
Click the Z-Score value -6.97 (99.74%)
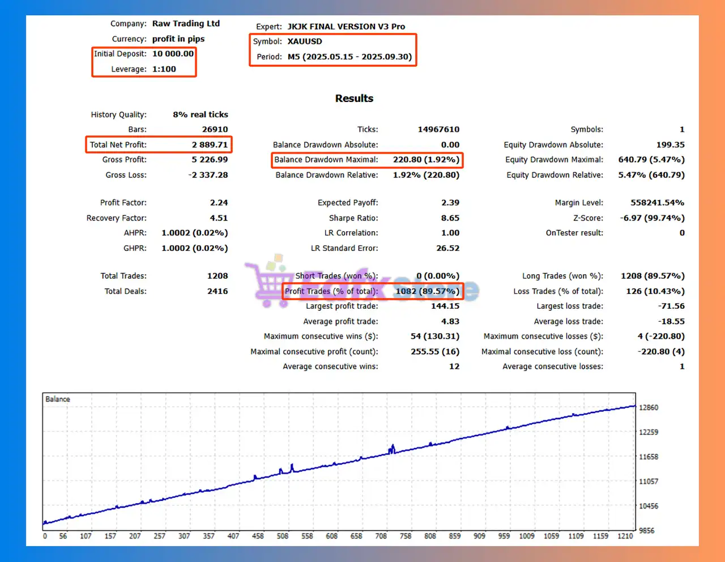(x=652, y=218)
